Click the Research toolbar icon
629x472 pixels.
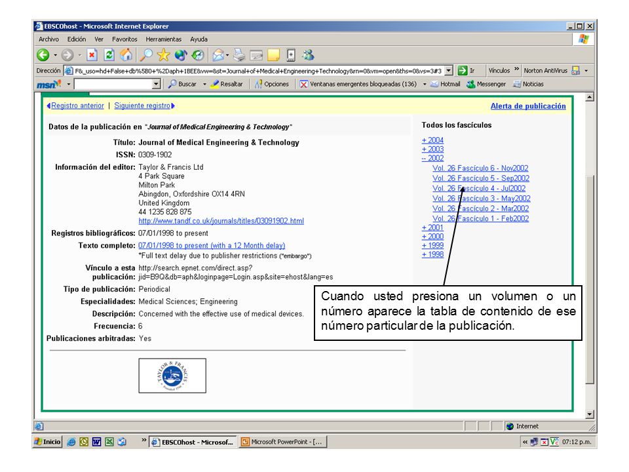point(291,55)
